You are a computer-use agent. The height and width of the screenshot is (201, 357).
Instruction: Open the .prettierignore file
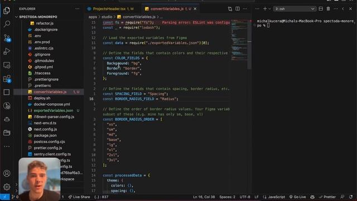pyautogui.click(x=46, y=79)
